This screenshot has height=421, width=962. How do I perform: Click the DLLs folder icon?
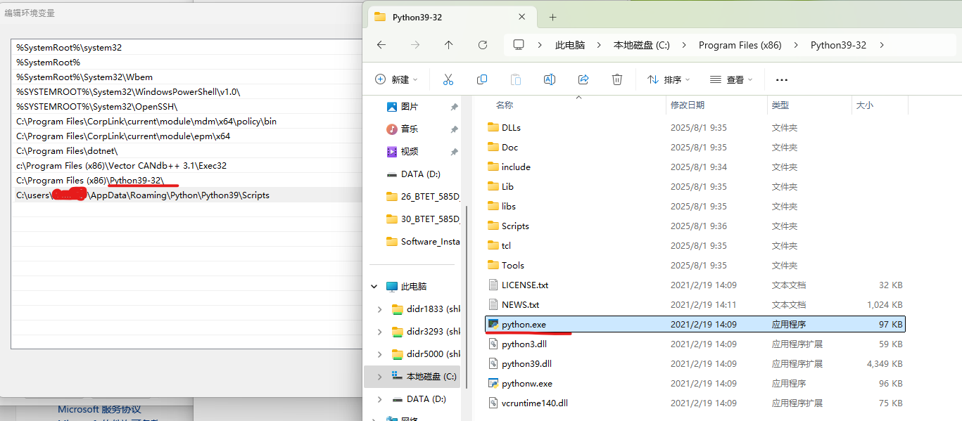tap(493, 128)
